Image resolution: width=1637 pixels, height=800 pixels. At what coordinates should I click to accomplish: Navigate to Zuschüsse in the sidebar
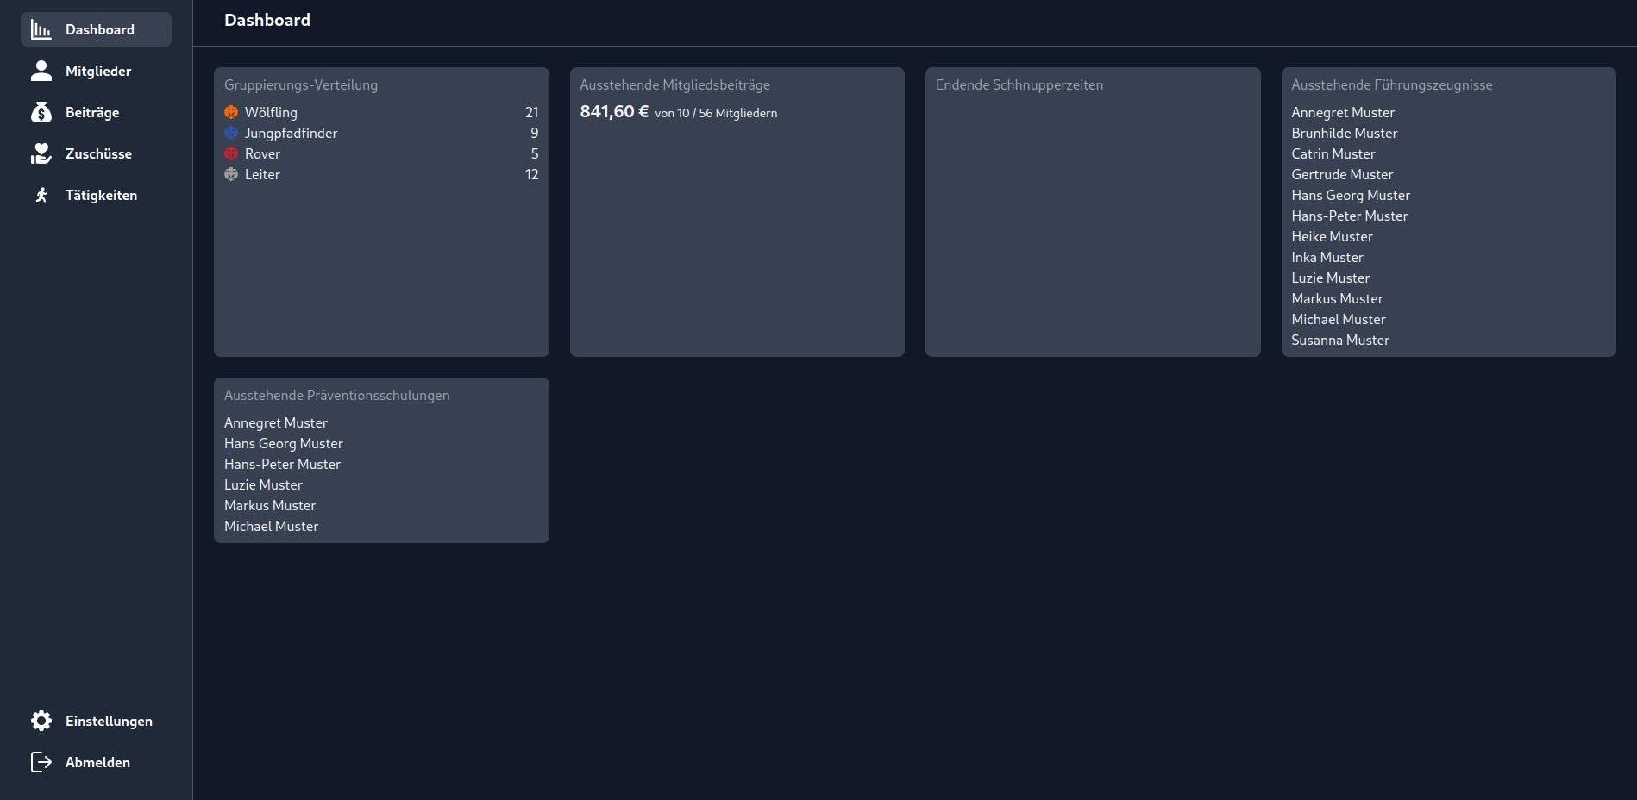coord(98,153)
